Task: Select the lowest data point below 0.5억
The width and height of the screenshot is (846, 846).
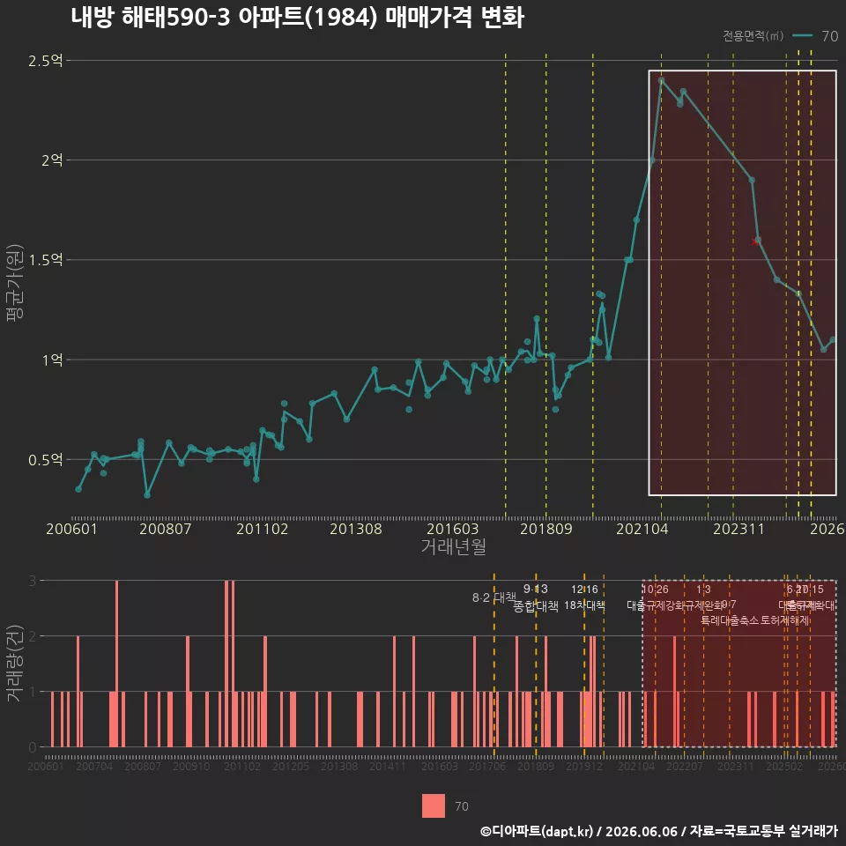Action: [x=147, y=494]
